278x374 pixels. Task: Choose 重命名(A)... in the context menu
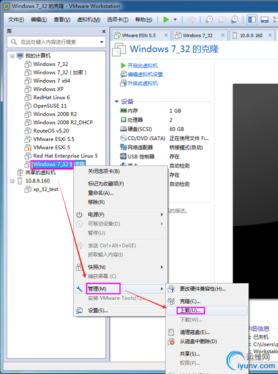tap(121, 193)
